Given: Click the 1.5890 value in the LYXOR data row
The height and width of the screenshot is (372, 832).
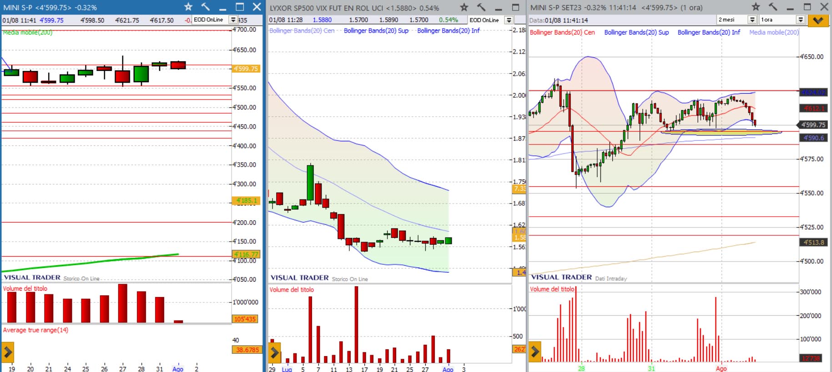Looking at the screenshot, I should [x=388, y=20].
